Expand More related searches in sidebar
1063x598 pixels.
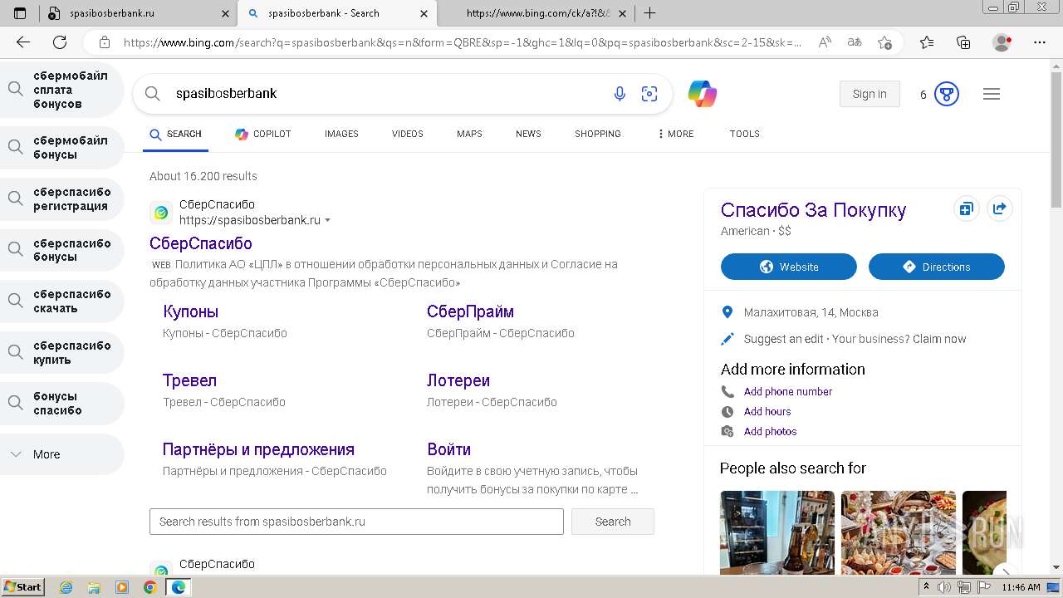(x=62, y=454)
